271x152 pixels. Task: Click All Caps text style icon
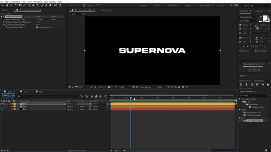pos(252,46)
